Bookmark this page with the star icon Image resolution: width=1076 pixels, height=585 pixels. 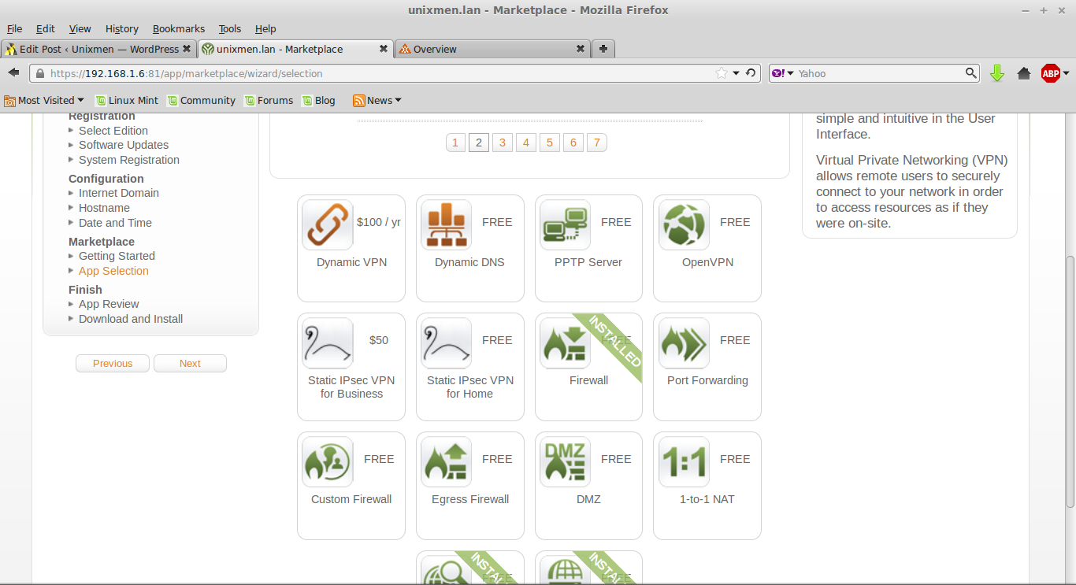coord(722,73)
